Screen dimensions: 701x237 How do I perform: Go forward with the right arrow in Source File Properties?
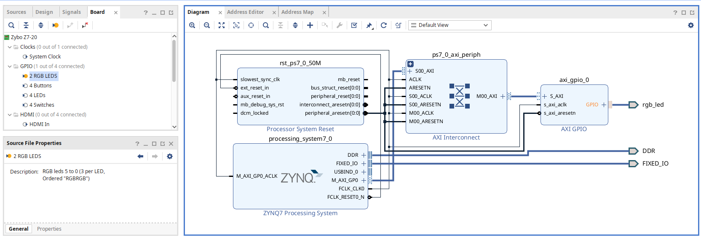coord(155,156)
